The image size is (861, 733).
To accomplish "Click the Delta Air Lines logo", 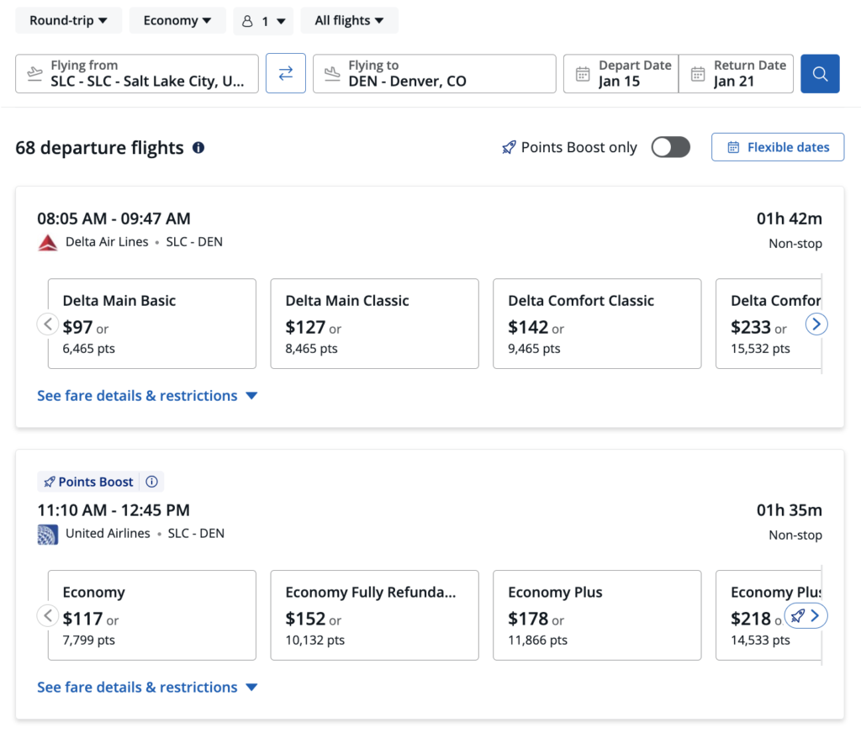I will (x=48, y=242).
